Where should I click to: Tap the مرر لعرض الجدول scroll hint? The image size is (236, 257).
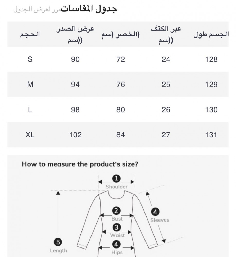click(37, 10)
